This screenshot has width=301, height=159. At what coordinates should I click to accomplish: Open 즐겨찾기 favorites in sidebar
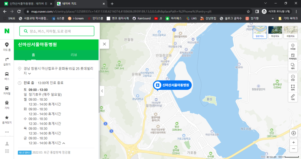point(7,119)
